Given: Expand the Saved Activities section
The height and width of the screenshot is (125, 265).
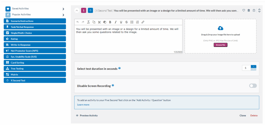Looking at the screenshot, I should 63,9.
